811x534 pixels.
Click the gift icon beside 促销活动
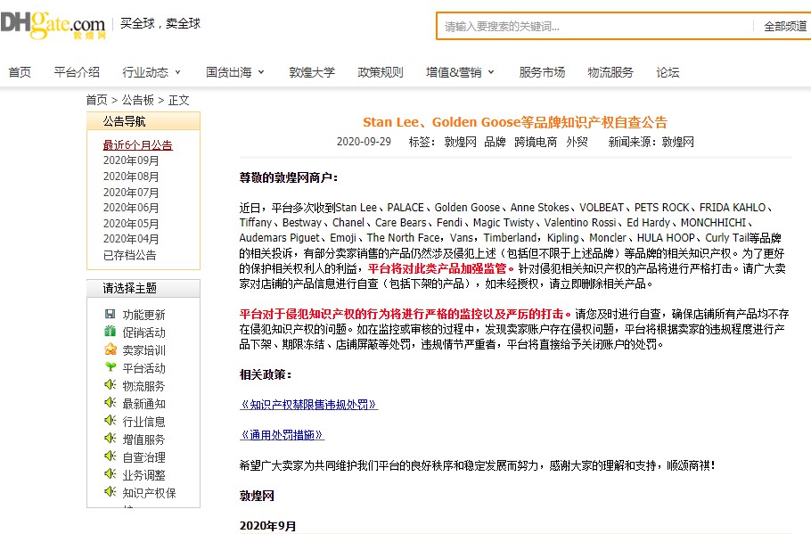pyautogui.click(x=111, y=331)
